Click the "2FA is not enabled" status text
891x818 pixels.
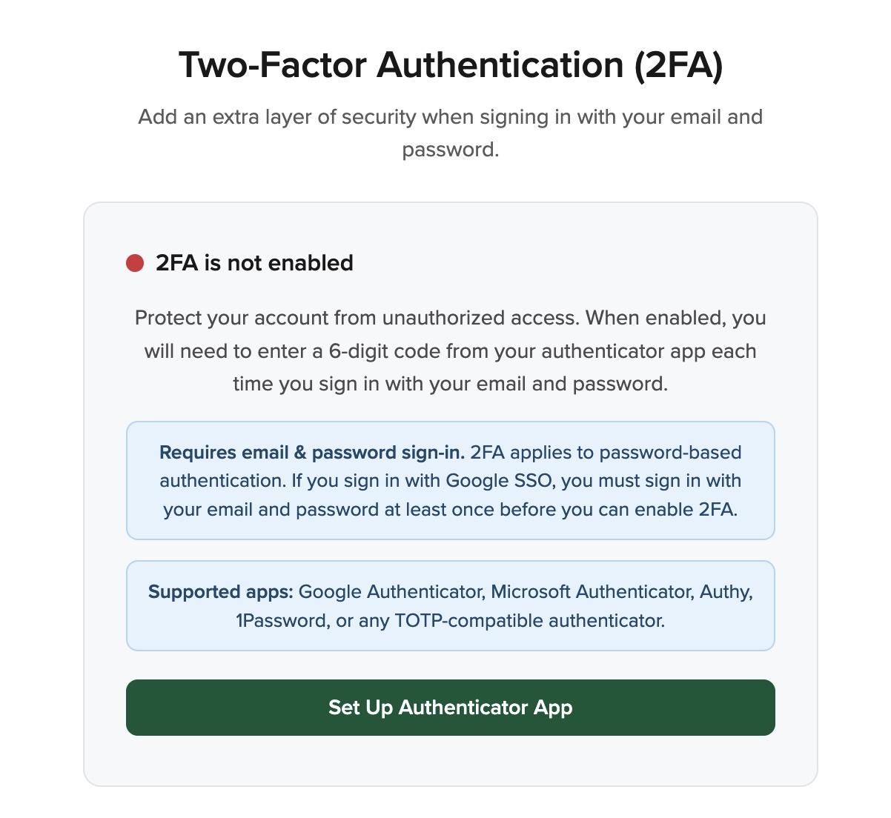(254, 263)
